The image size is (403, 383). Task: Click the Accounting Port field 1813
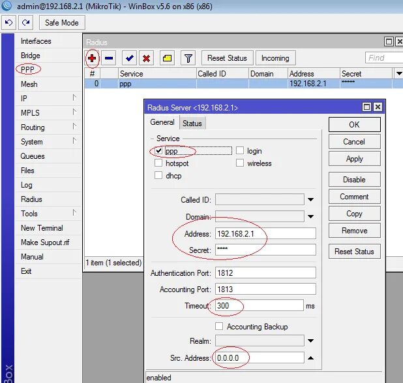tap(265, 290)
